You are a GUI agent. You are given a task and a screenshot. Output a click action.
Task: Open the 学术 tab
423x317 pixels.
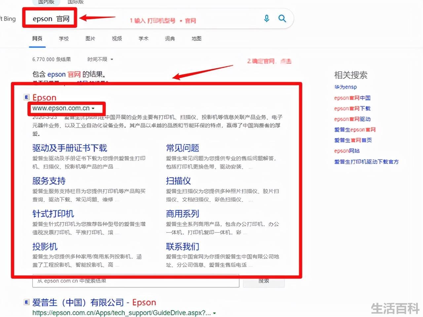click(x=143, y=38)
